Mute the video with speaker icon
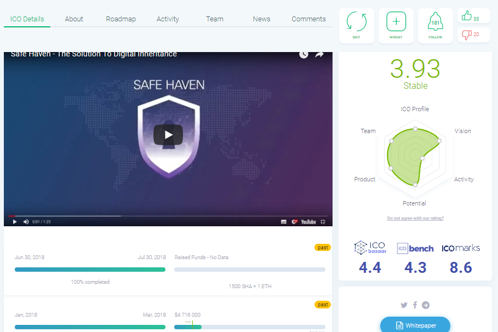 tap(26, 222)
